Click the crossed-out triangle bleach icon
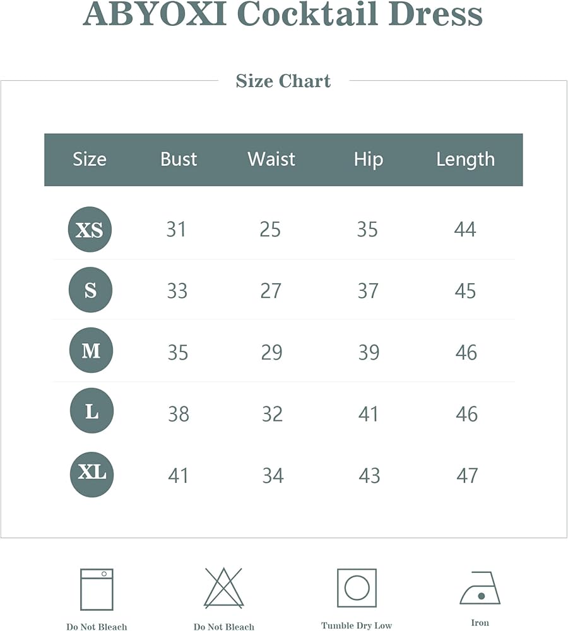The height and width of the screenshot is (631, 568). [223, 588]
